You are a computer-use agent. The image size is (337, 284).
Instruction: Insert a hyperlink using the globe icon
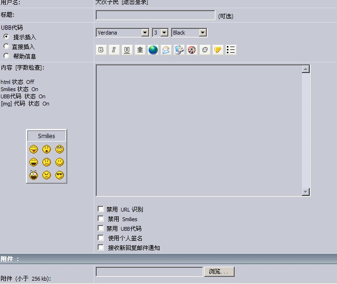pos(153,50)
